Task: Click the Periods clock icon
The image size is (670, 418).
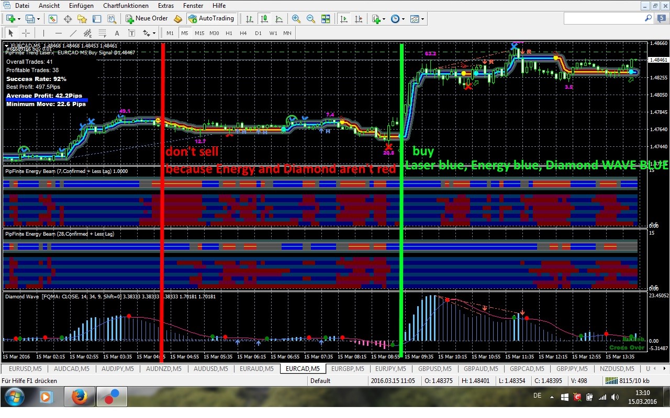Action: [x=395, y=19]
